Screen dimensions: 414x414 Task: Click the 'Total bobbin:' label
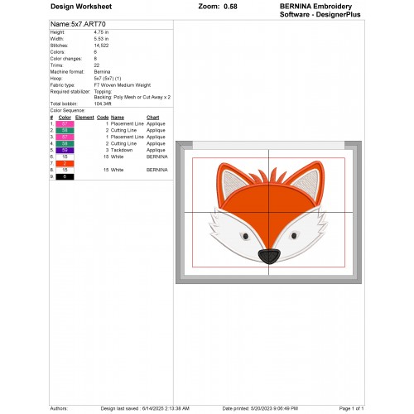click(x=64, y=104)
